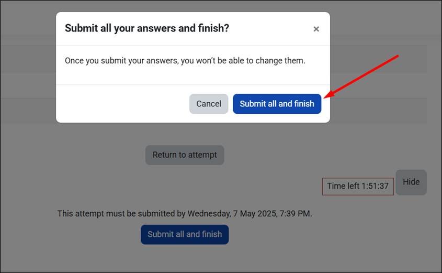Click the submission deadline notice text
The height and width of the screenshot is (273, 442).
point(185,213)
